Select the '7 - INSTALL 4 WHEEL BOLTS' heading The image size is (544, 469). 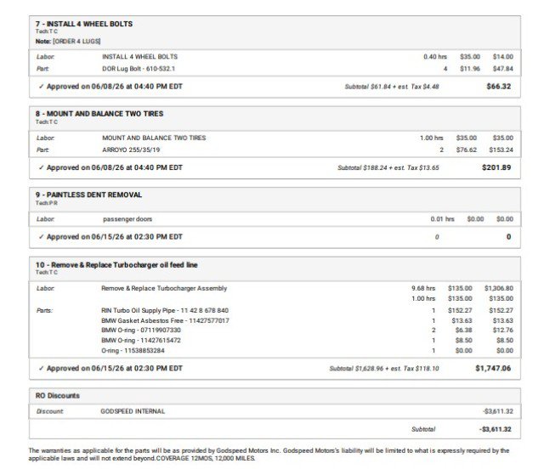coord(84,24)
